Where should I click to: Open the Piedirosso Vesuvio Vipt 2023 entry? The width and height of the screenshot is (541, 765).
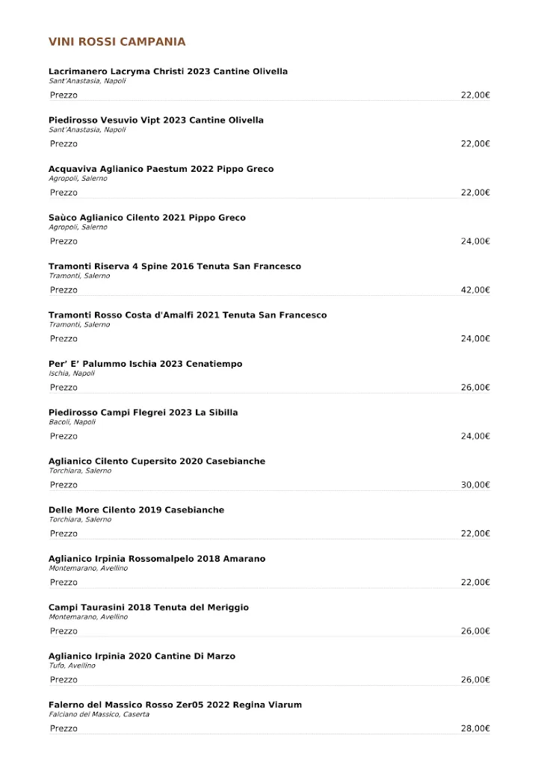point(156,120)
